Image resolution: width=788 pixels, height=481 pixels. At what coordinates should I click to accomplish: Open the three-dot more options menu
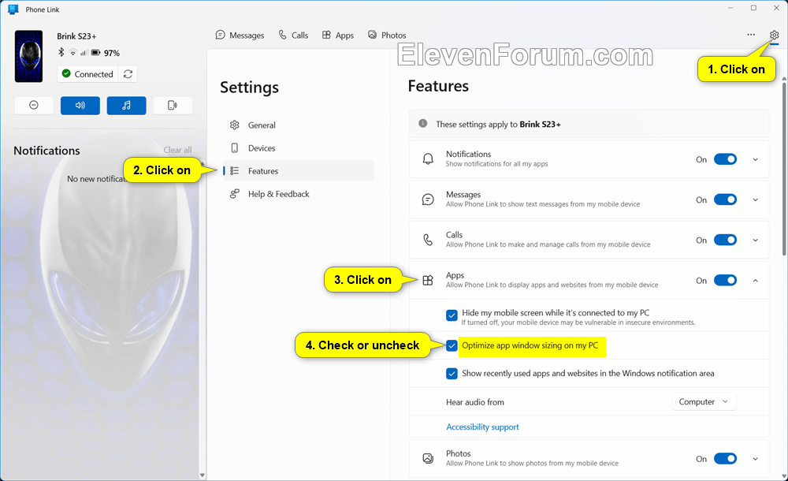pos(751,35)
